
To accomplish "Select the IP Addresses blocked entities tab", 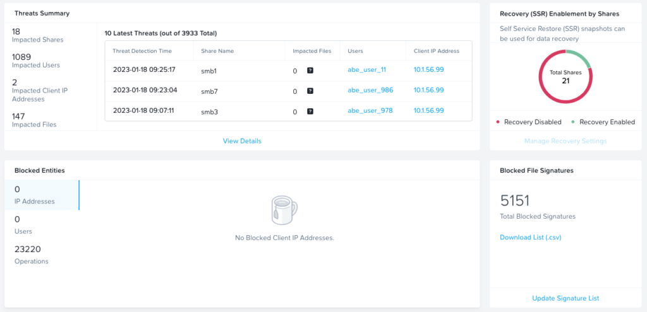I will pos(41,195).
